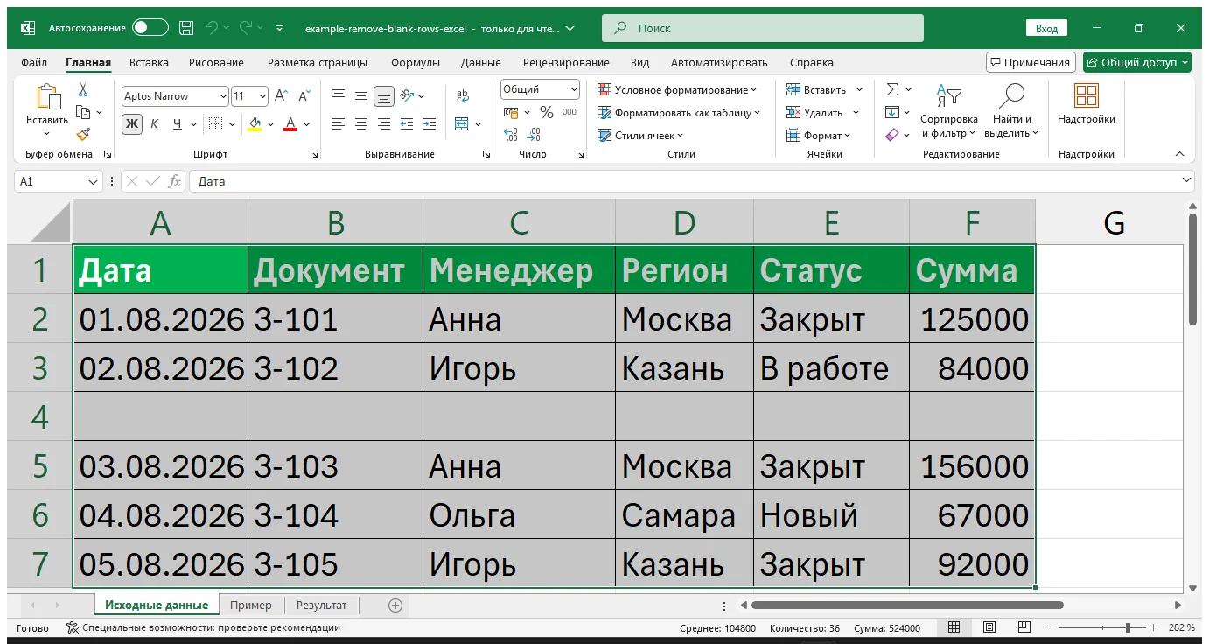Open Условное форматирование dropdown

pos(676,89)
